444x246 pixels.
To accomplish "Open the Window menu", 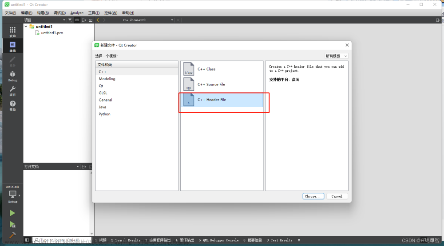I will pos(111,13).
